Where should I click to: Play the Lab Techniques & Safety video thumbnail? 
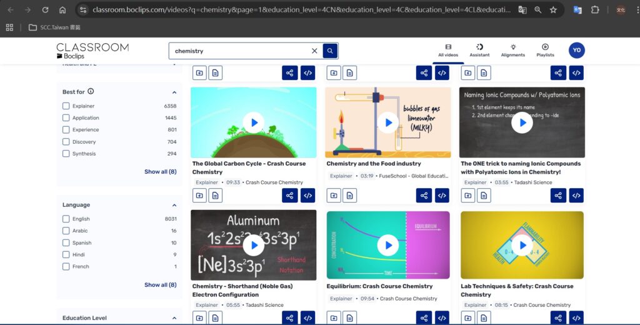click(522, 246)
